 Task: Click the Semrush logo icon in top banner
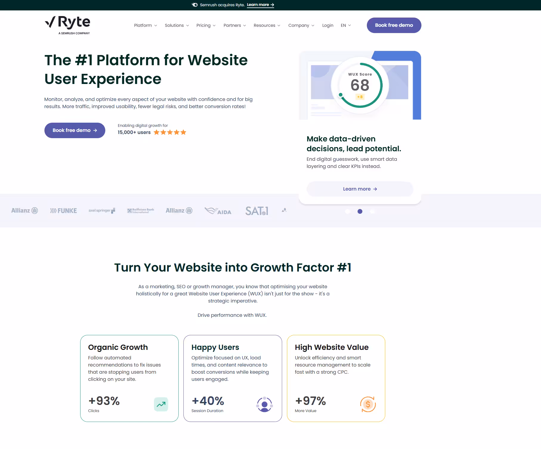(x=194, y=5)
